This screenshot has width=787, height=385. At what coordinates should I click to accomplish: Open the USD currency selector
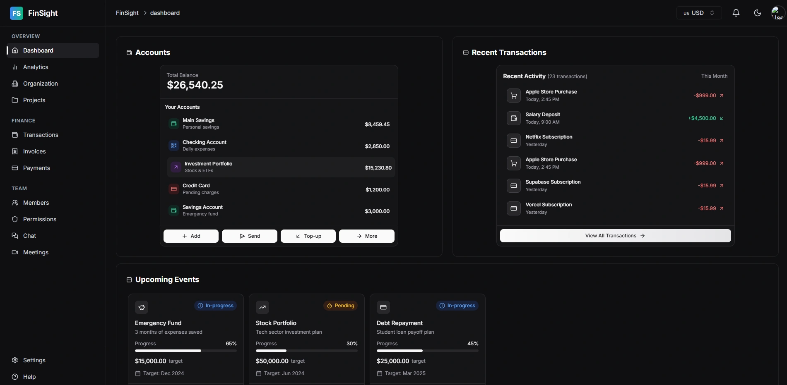point(698,13)
